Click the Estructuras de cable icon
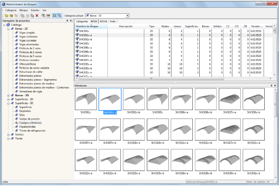Viewport: 279px width, 186px height. [17, 72]
